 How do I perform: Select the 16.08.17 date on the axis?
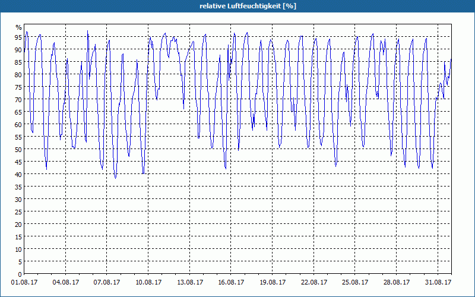[x=231, y=283]
